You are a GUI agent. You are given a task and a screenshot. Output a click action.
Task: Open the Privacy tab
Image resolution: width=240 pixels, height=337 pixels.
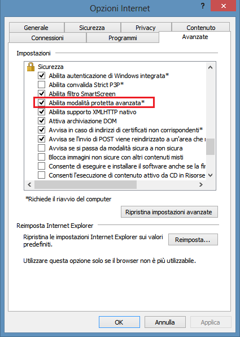(146, 28)
